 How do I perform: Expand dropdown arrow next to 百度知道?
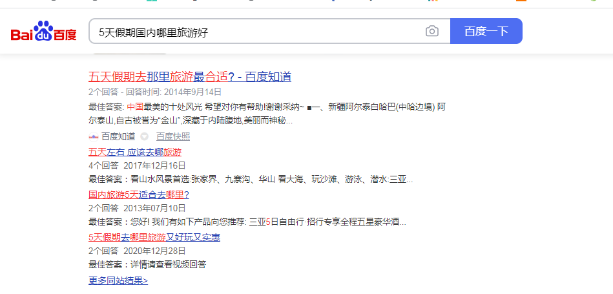144,136
